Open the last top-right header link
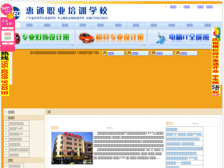224x168 pixels. pyautogui.click(x=210, y=7)
